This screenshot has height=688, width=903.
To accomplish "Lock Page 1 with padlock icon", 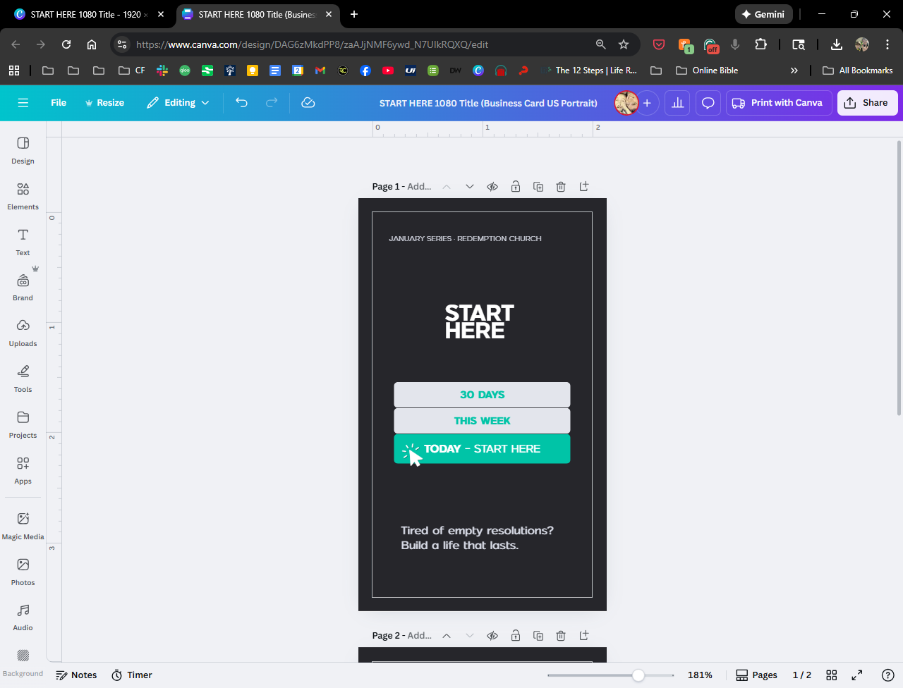I will click(x=516, y=187).
